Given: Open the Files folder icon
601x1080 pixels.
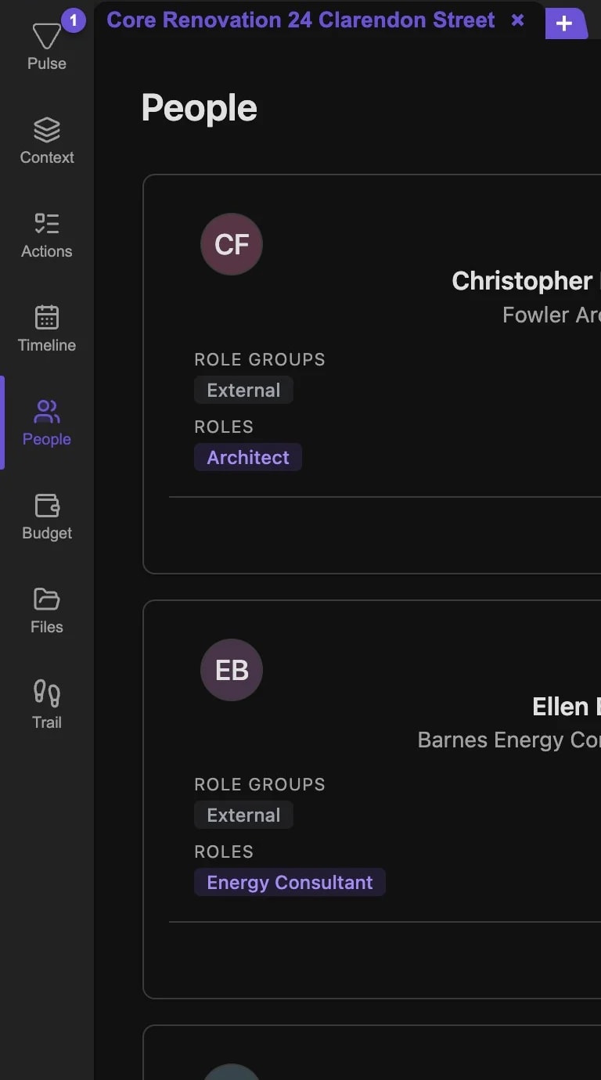Looking at the screenshot, I should tap(47, 599).
